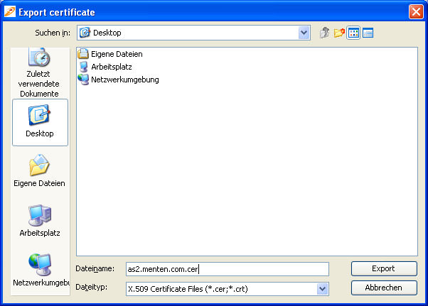Close the Export certificate dialog

click(x=416, y=11)
